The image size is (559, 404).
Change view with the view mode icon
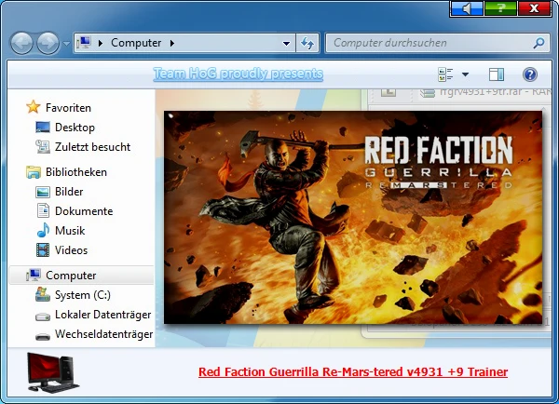(x=445, y=74)
